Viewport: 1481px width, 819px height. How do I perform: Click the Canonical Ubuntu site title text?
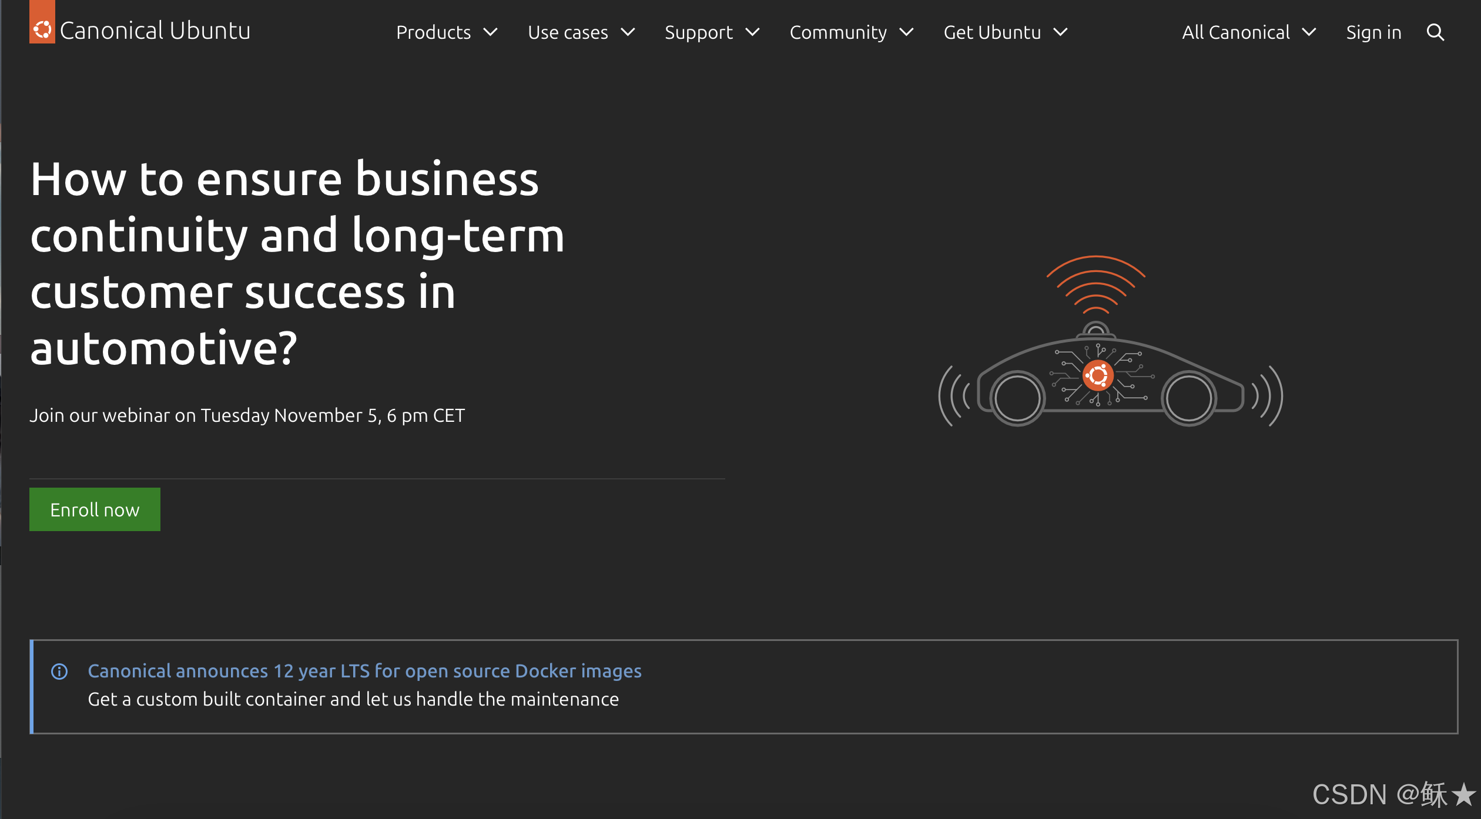(x=155, y=31)
